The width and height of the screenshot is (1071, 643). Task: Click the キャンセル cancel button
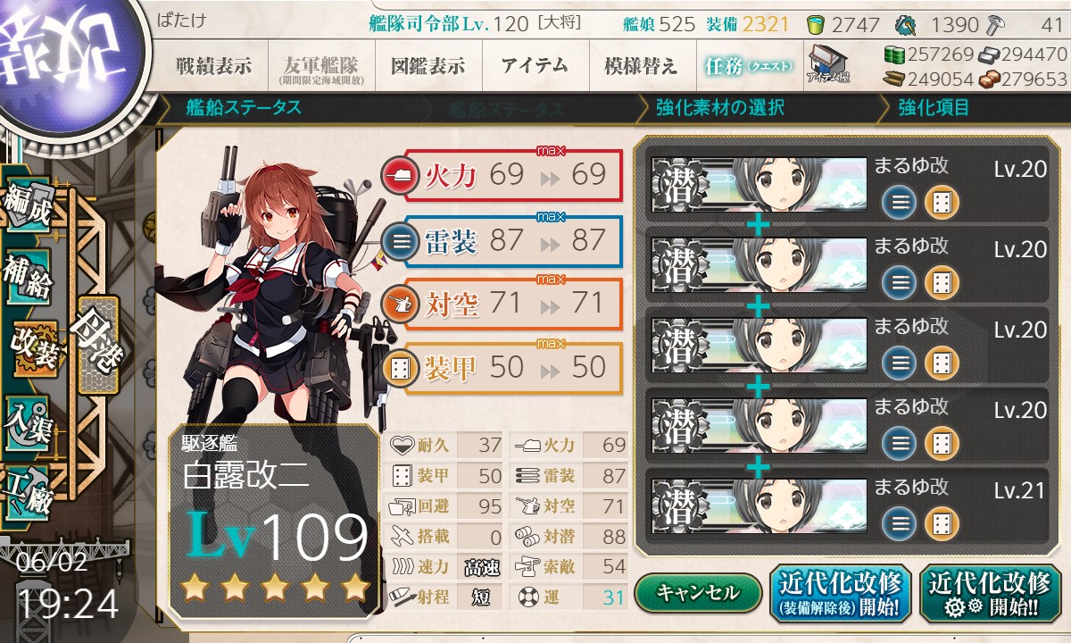coord(698,592)
